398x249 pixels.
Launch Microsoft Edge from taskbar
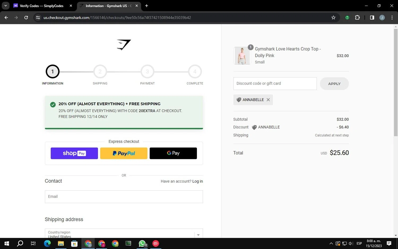(x=47, y=243)
